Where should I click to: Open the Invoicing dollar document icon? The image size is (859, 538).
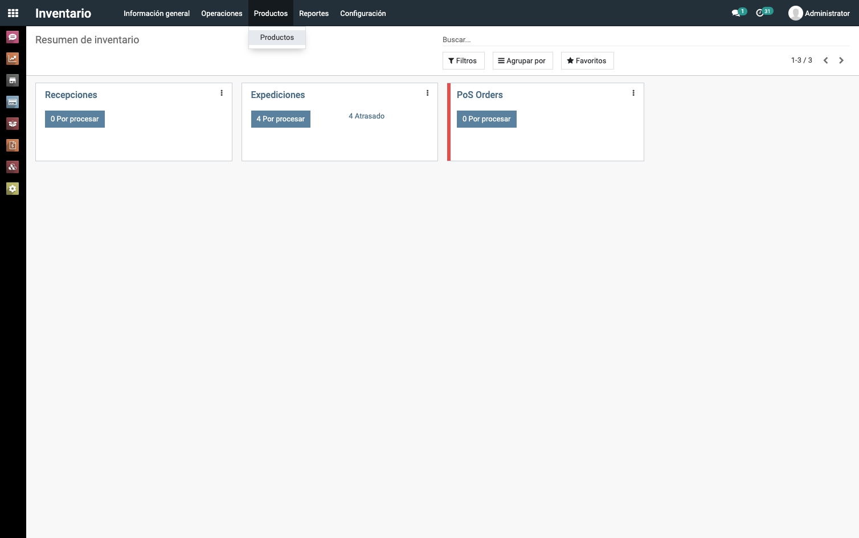pos(13,145)
